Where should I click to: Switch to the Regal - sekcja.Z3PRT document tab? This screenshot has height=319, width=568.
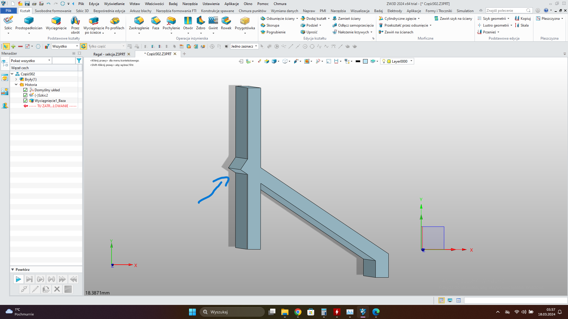click(x=109, y=54)
